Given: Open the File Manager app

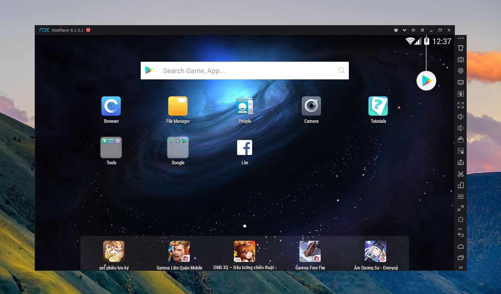Looking at the screenshot, I should 178,106.
